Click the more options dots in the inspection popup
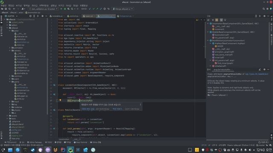 click(140, 105)
